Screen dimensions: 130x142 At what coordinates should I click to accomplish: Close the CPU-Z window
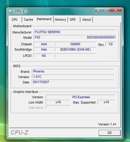click(116, 10)
